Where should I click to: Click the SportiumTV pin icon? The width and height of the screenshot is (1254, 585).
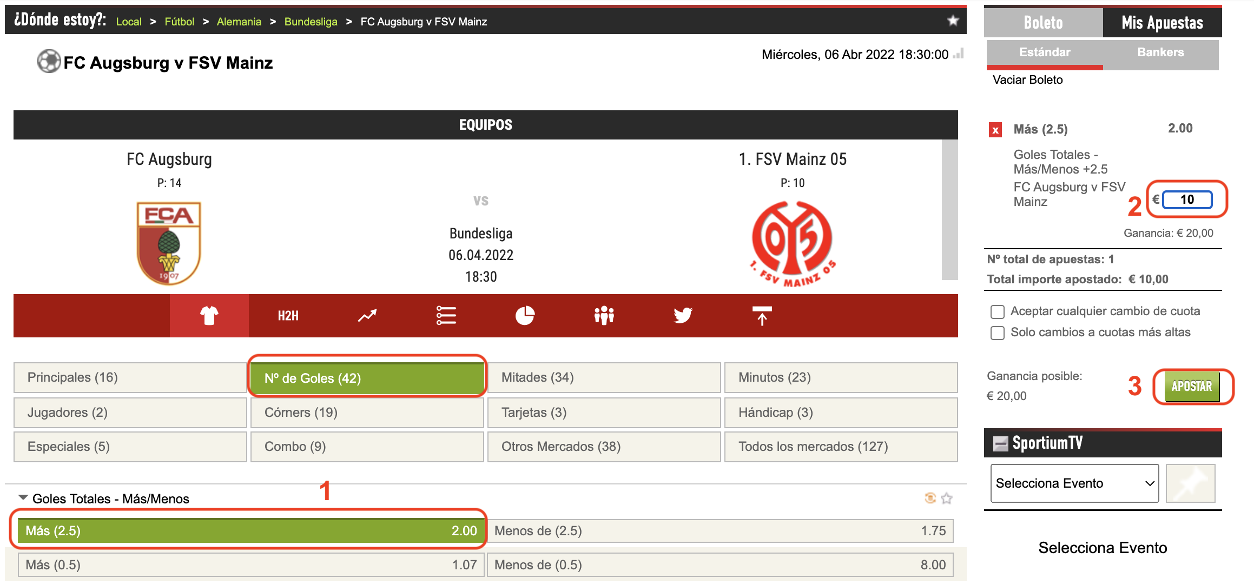click(1190, 483)
